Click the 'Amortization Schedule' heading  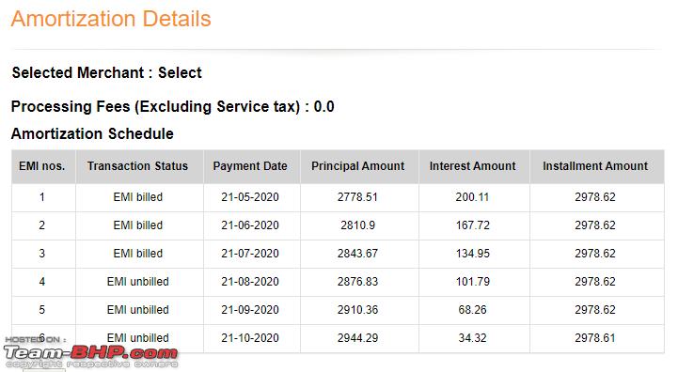pos(92,133)
